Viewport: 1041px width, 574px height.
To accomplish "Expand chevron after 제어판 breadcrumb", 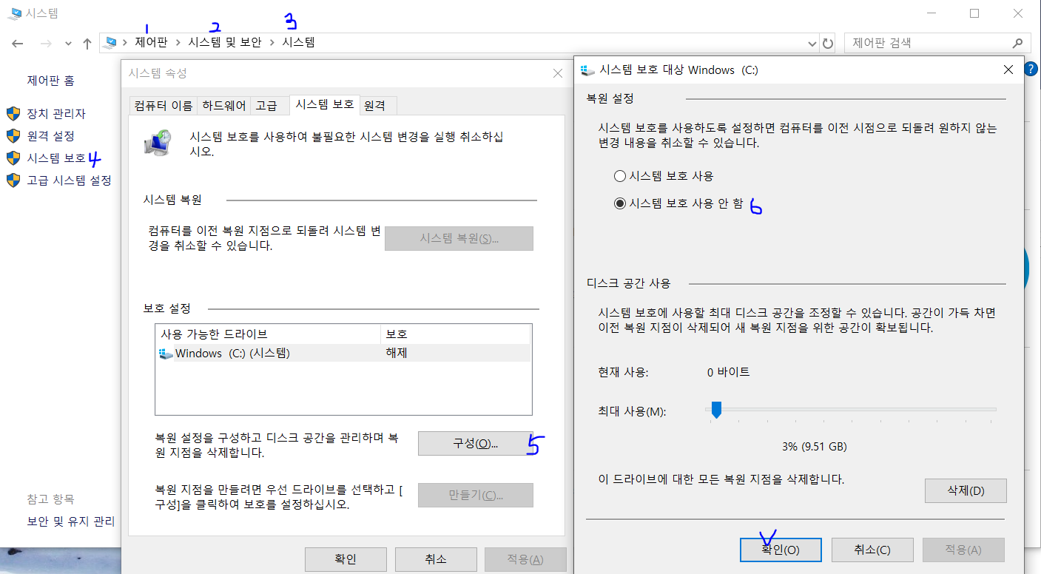I will 178,43.
